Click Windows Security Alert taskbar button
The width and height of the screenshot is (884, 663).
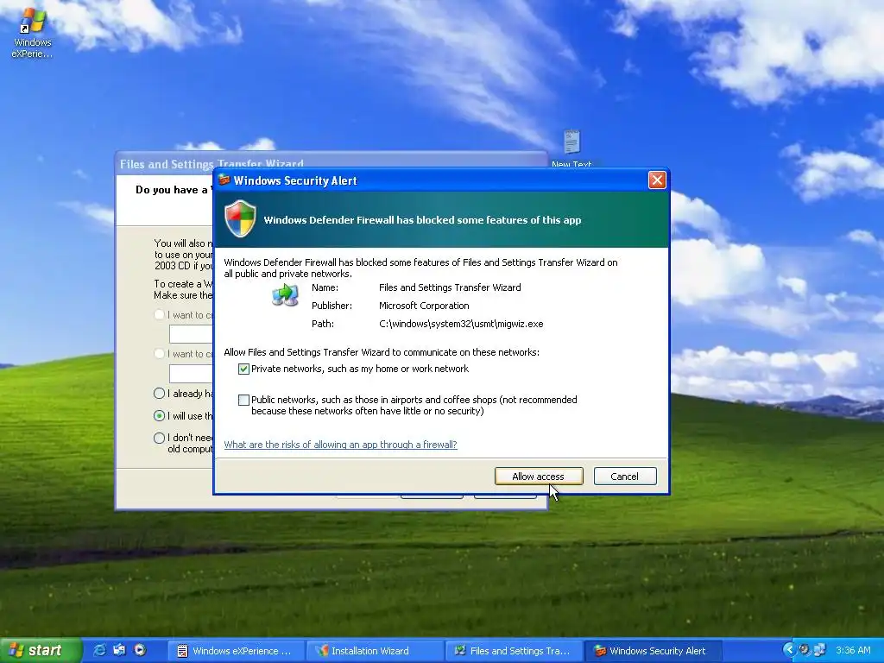(652, 651)
